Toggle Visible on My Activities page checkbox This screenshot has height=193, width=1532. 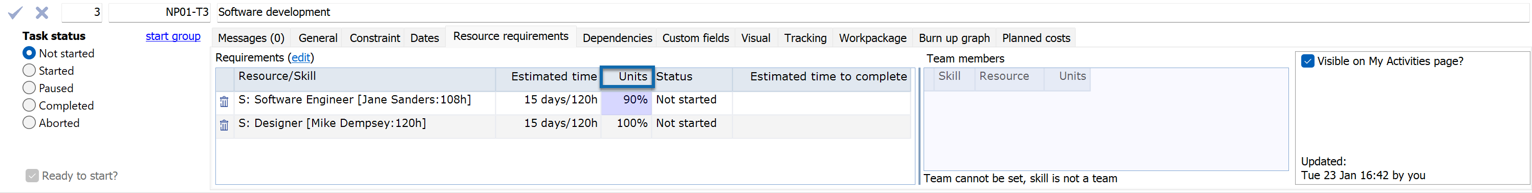[1307, 61]
